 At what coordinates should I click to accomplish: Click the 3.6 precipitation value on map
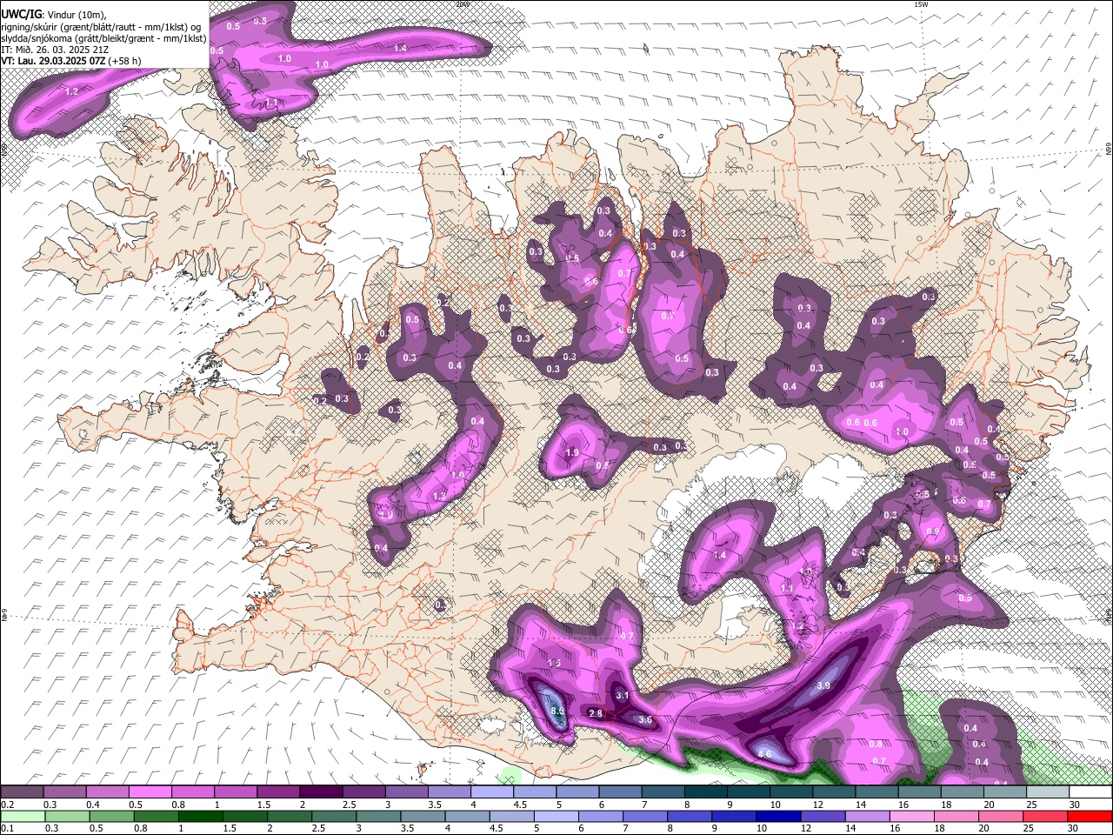coord(645,719)
